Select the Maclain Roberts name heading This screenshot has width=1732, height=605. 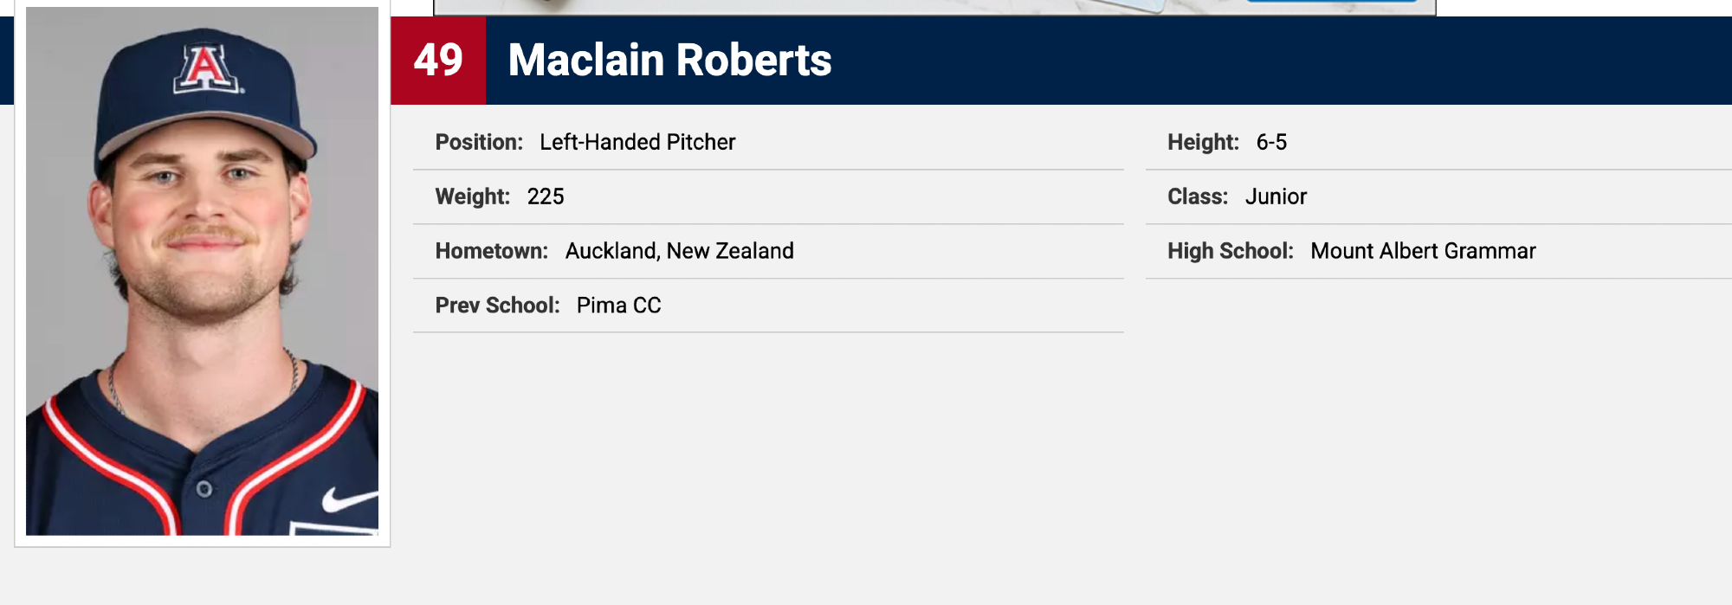669,61
